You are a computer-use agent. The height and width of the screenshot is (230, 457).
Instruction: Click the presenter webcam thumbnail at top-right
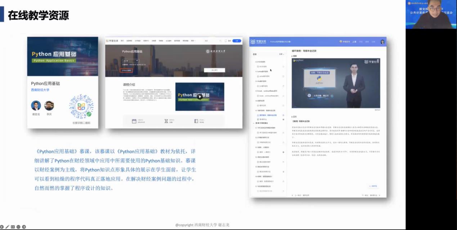[x=429, y=14]
